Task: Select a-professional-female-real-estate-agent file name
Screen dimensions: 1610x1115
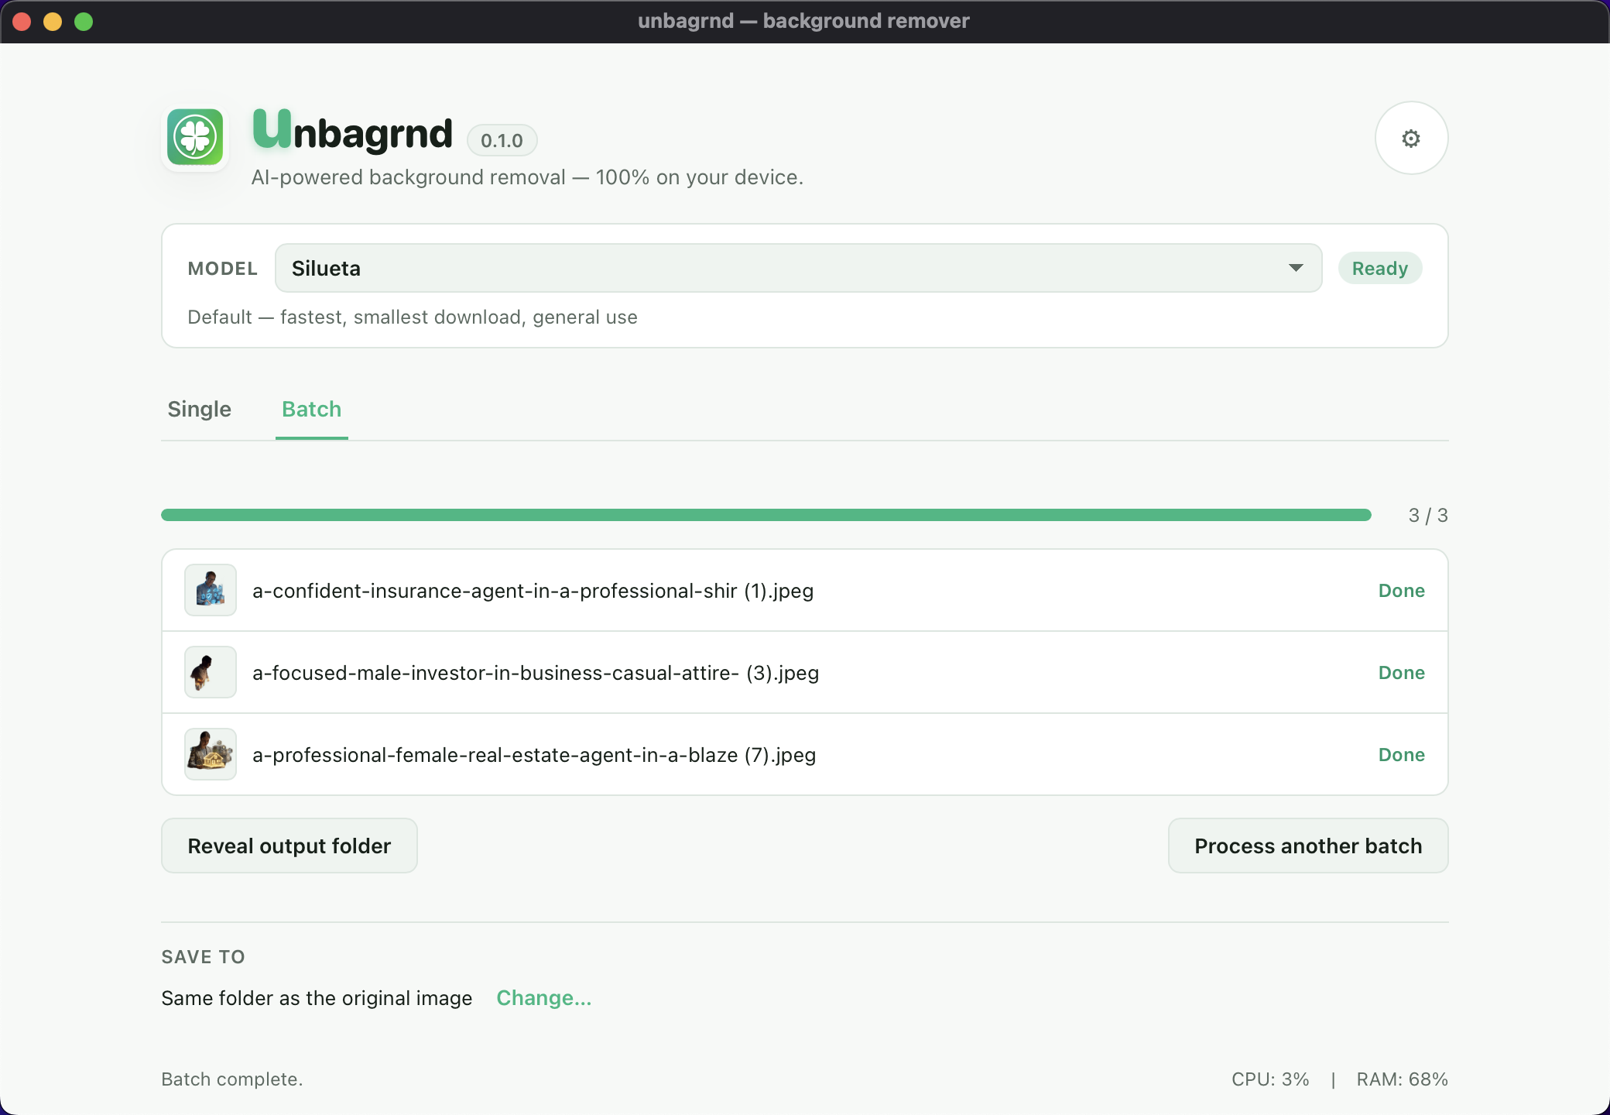Action: 534,755
